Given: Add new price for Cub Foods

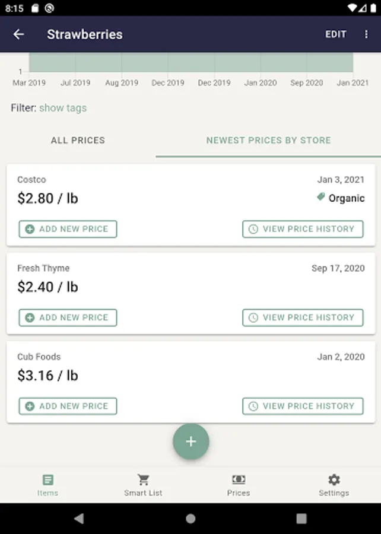Looking at the screenshot, I should click(68, 406).
